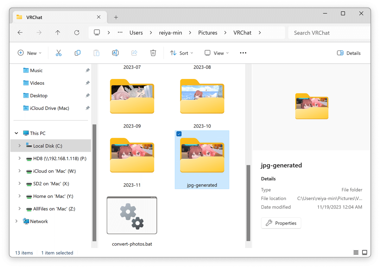Expand iCloud on 'Mac' (W:) node
The height and width of the screenshot is (268, 380).
point(20,171)
